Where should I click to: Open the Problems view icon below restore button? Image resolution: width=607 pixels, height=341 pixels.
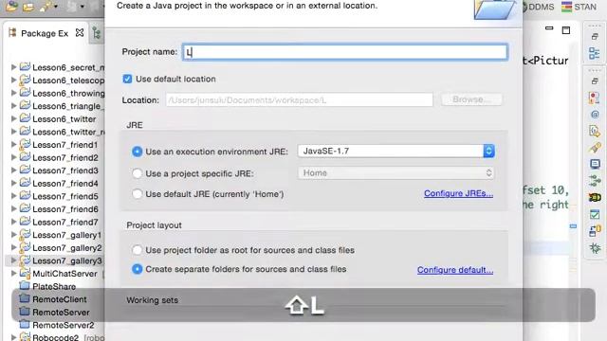(x=595, y=97)
